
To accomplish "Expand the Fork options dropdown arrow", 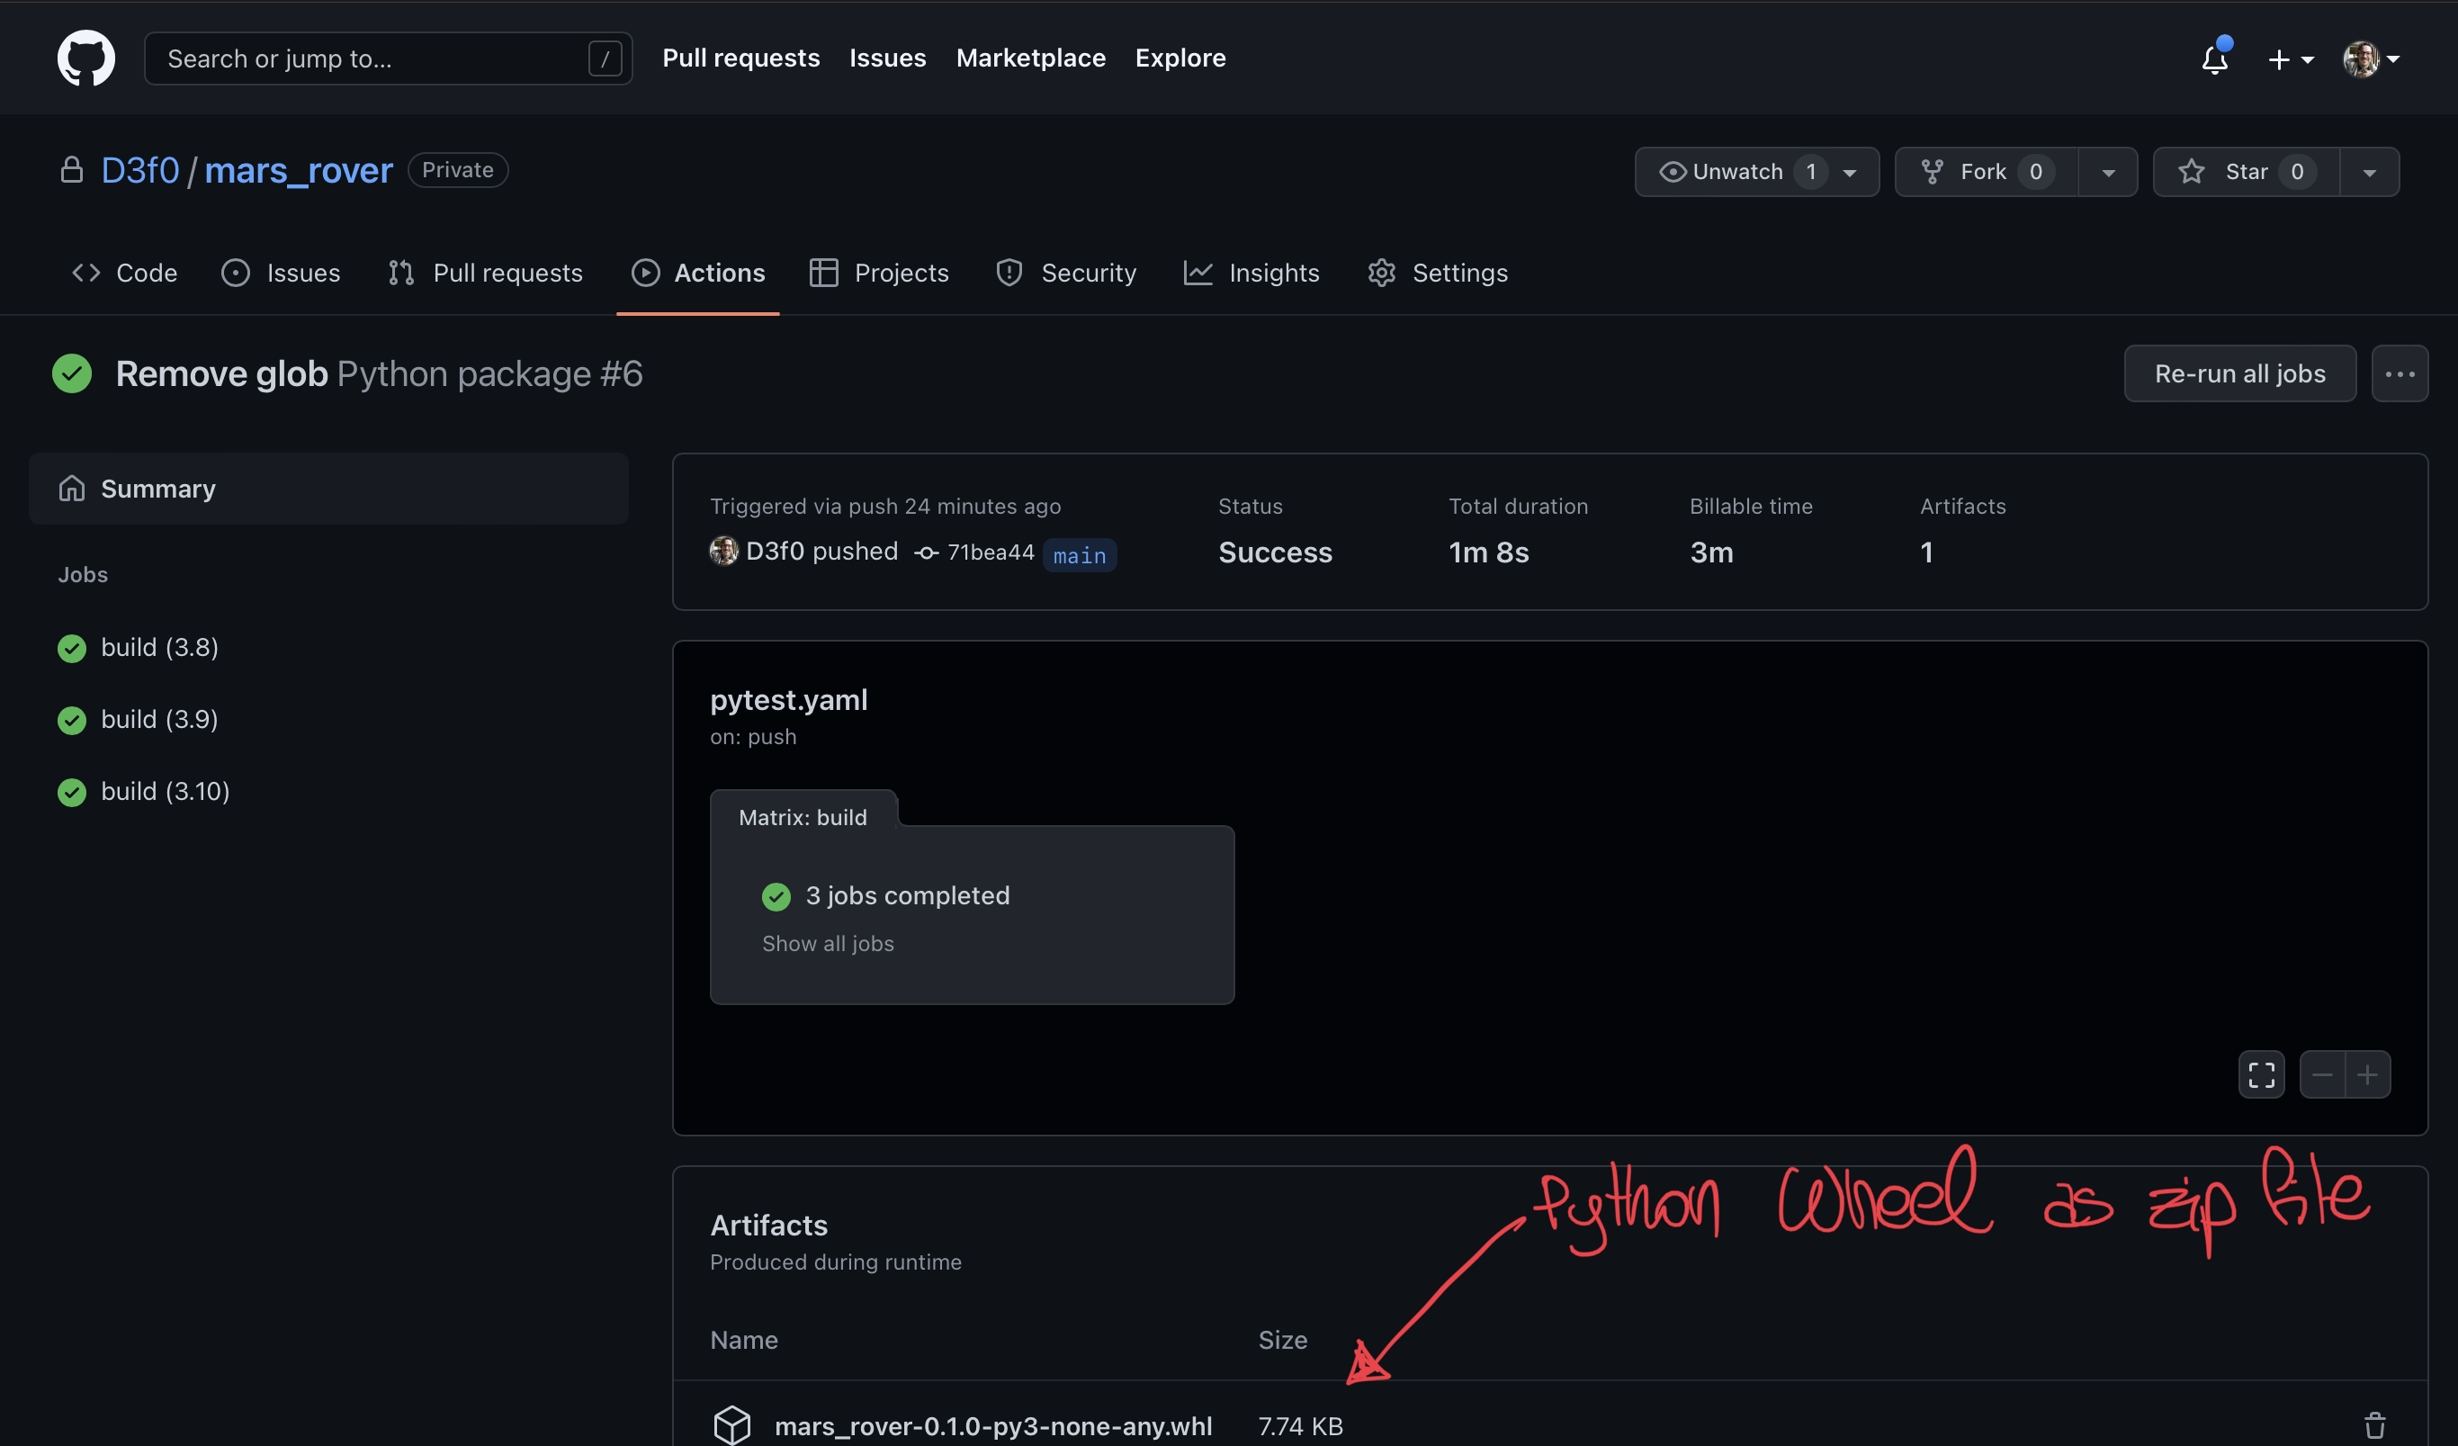I will pos(2108,172).
